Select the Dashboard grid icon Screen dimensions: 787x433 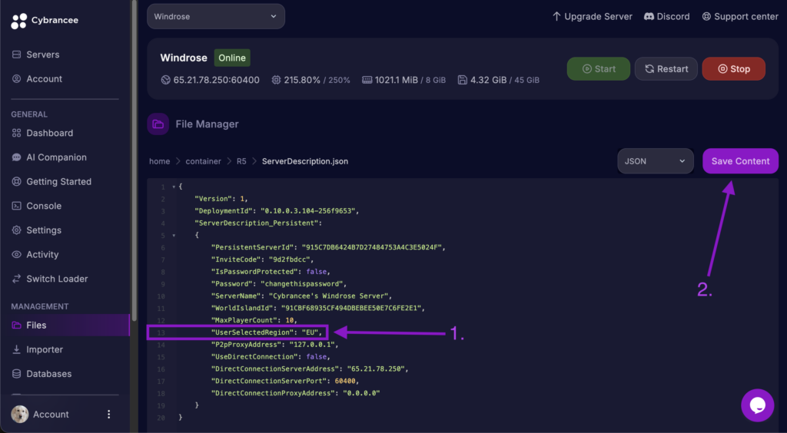[x=17, y=133]
